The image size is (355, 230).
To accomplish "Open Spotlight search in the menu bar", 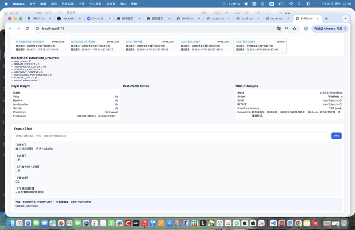I will [x=300, y=4].
